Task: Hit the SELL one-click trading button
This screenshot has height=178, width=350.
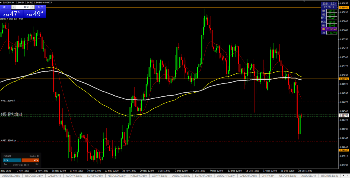Action: pyautogui.click(x=5, y=7)
